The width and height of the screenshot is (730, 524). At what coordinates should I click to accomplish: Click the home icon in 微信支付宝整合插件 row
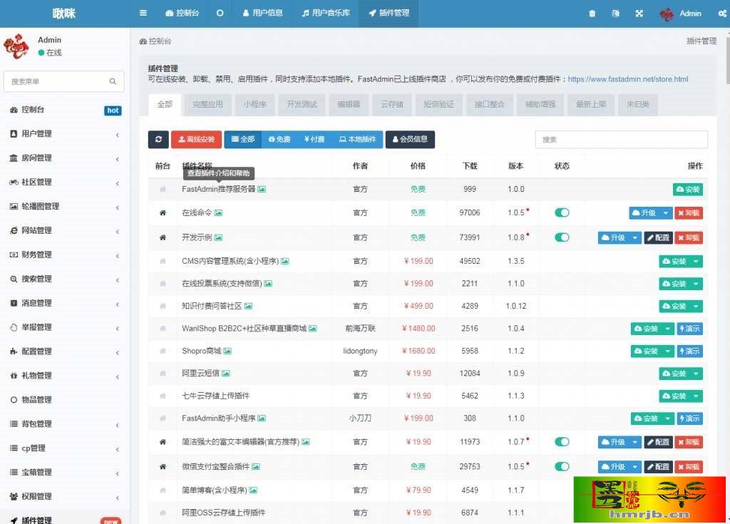(x=163, y=467)
